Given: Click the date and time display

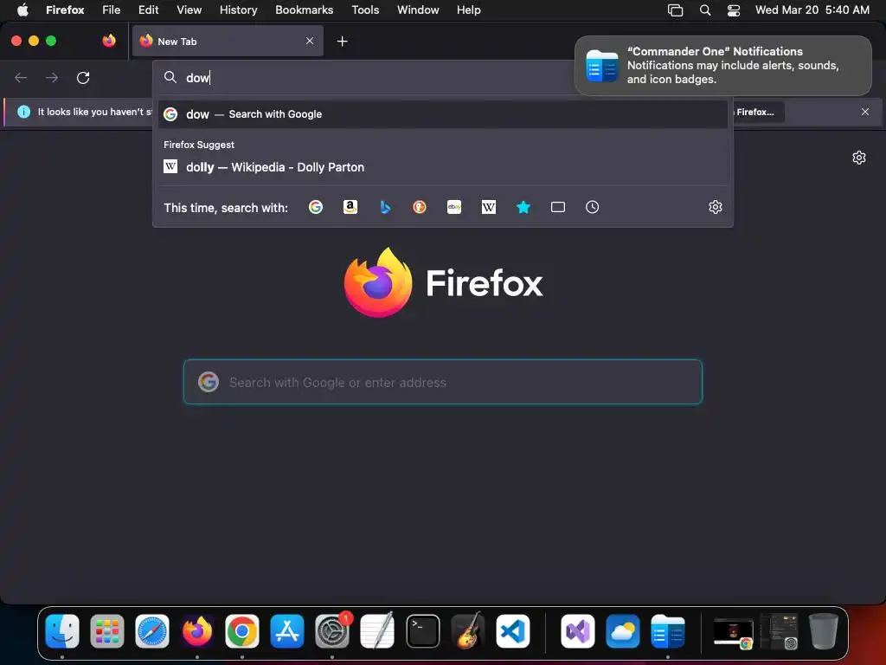Looking at the screenshot, I should point(812,10).
